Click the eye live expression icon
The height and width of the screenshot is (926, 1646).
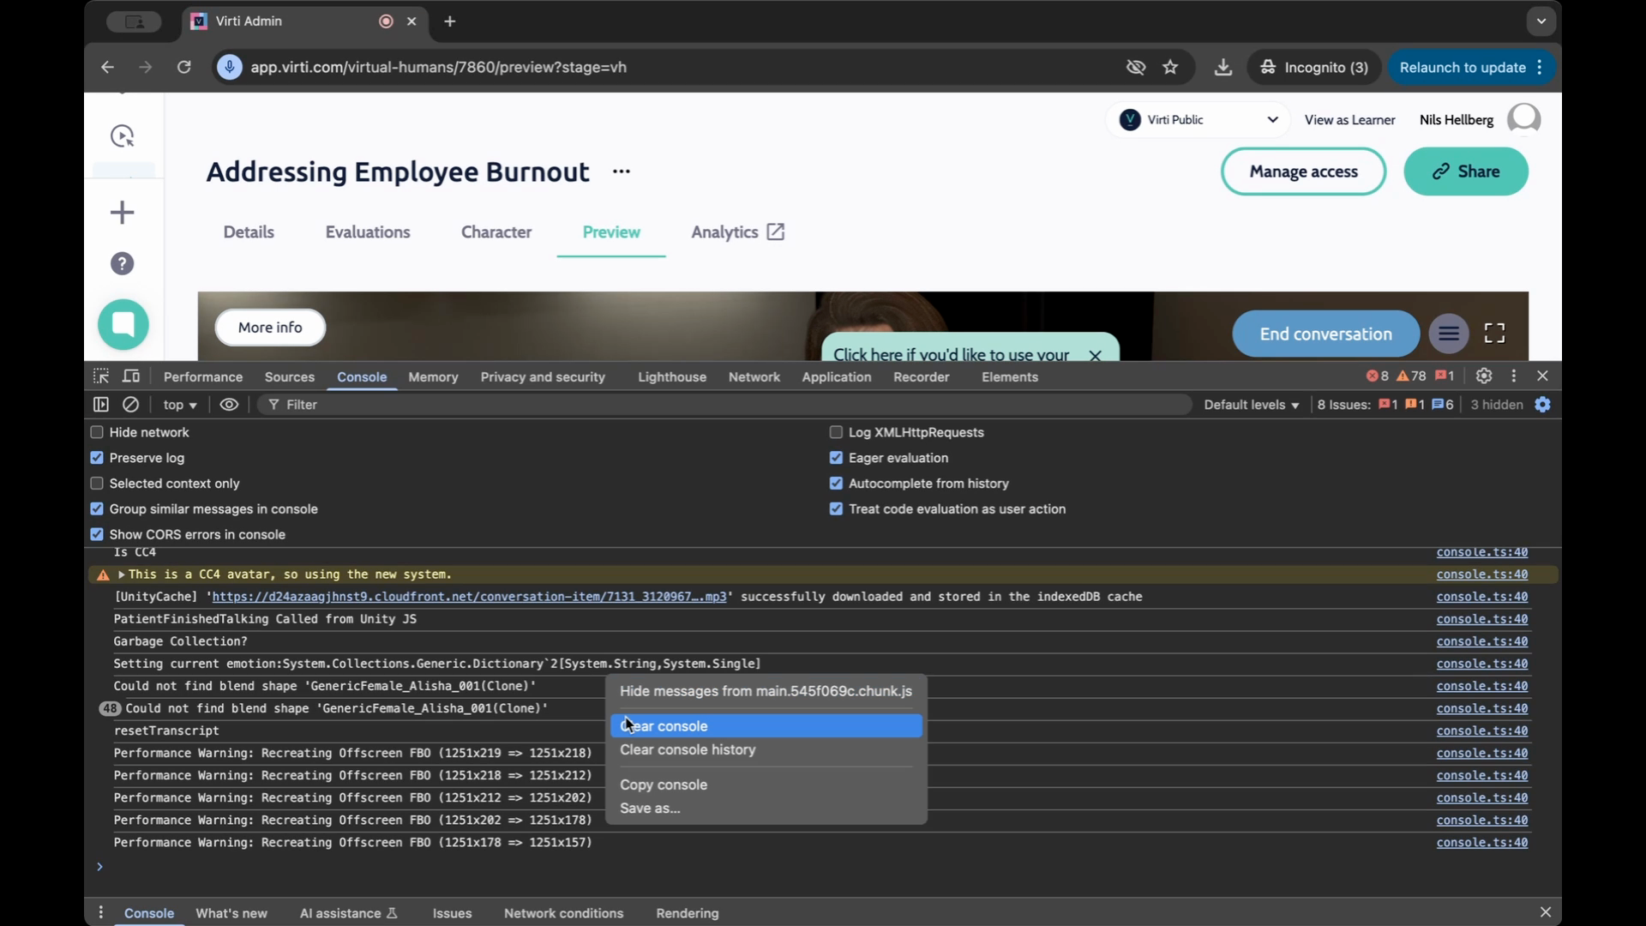click(x=229, y=405)
